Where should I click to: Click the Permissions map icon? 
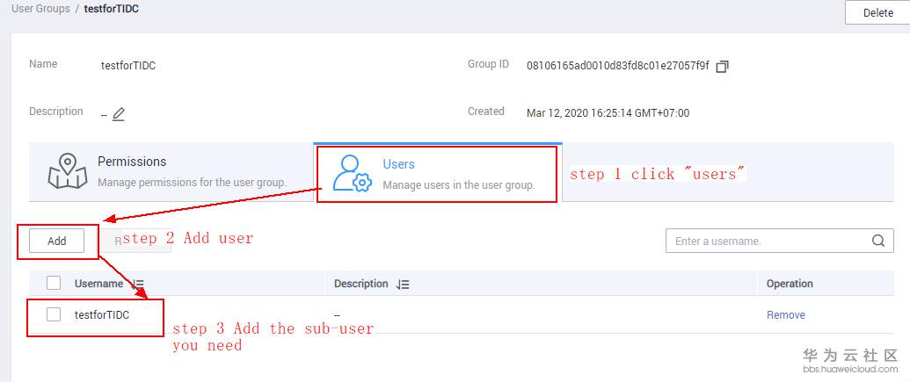coord(68,171)
